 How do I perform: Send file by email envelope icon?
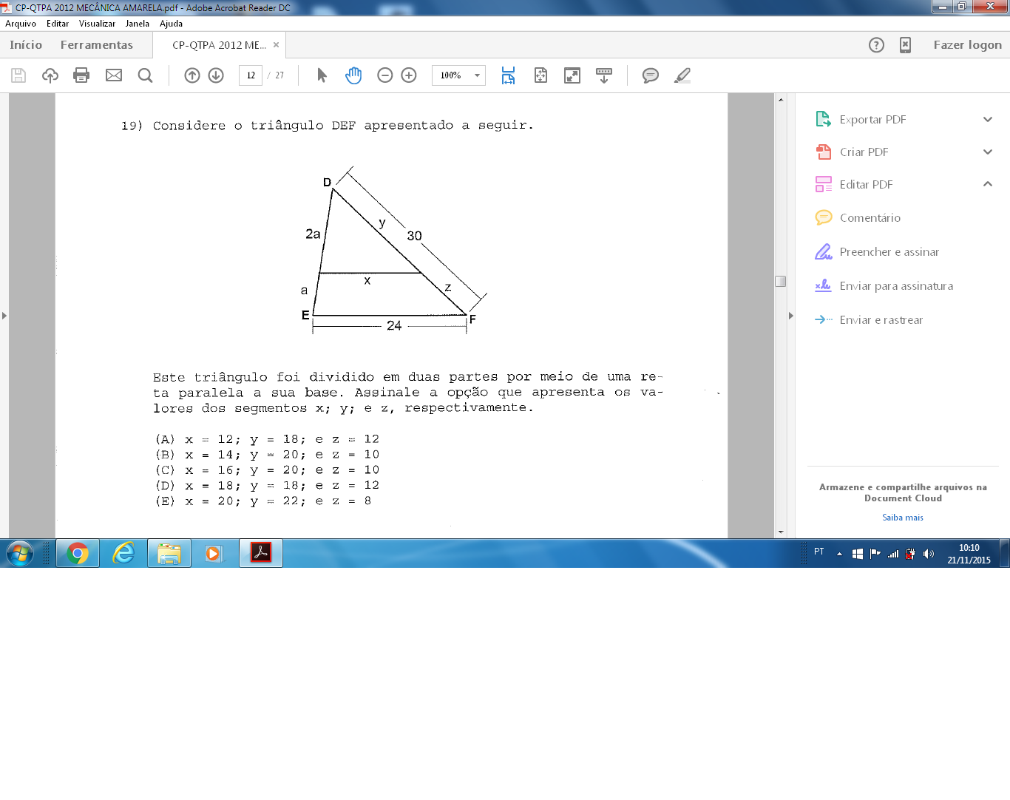(114, 75)
